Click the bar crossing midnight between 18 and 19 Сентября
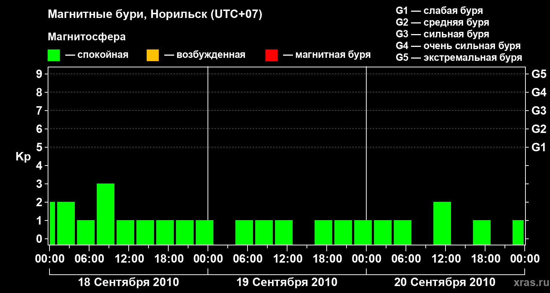This screenshot has width=550, height=293. click(x=205, y=232)
